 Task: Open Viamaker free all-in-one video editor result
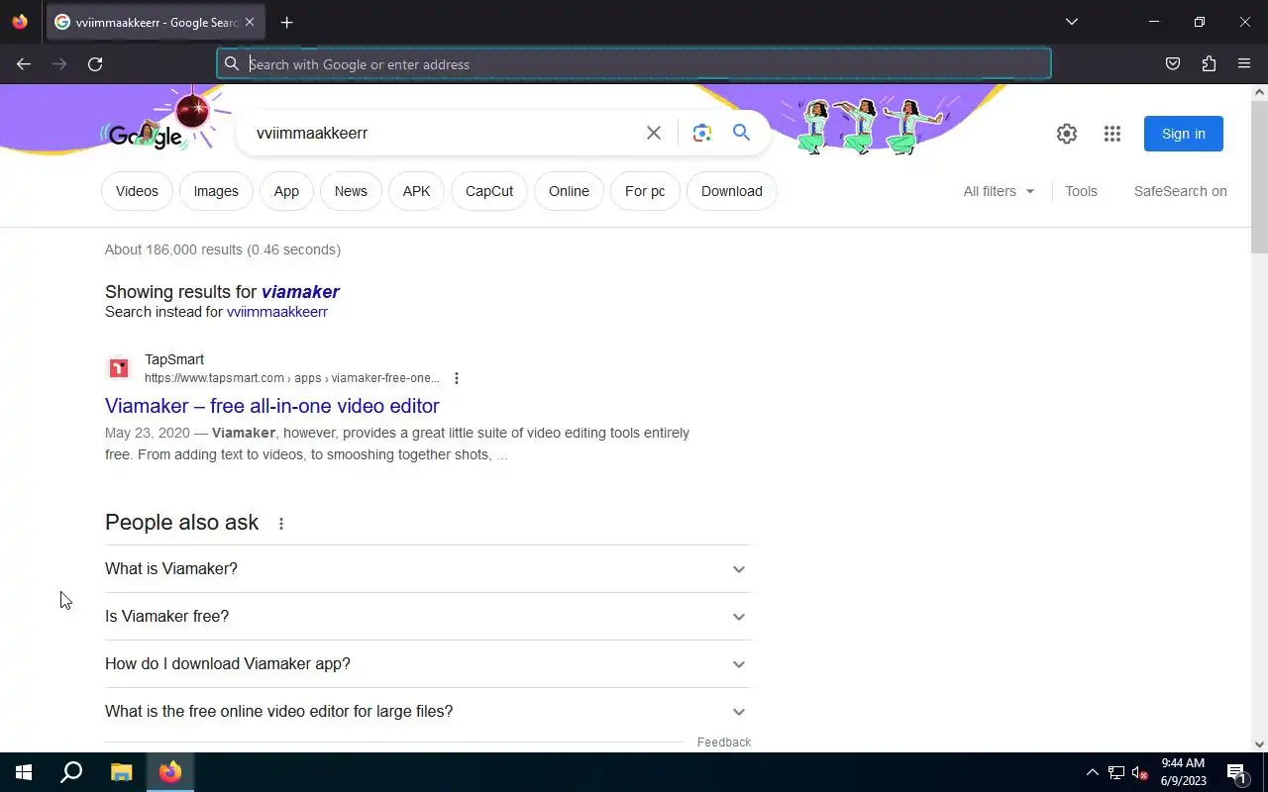click(x=272, y=406)
